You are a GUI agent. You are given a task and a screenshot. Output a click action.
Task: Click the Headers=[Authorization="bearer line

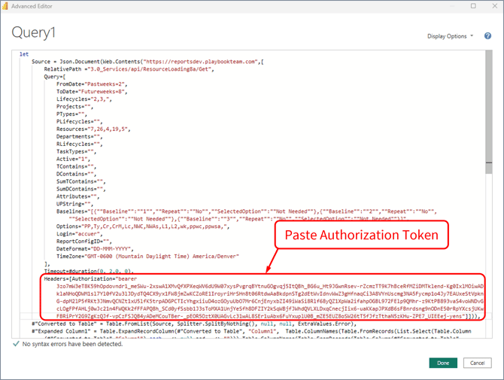tap(90, 278)
